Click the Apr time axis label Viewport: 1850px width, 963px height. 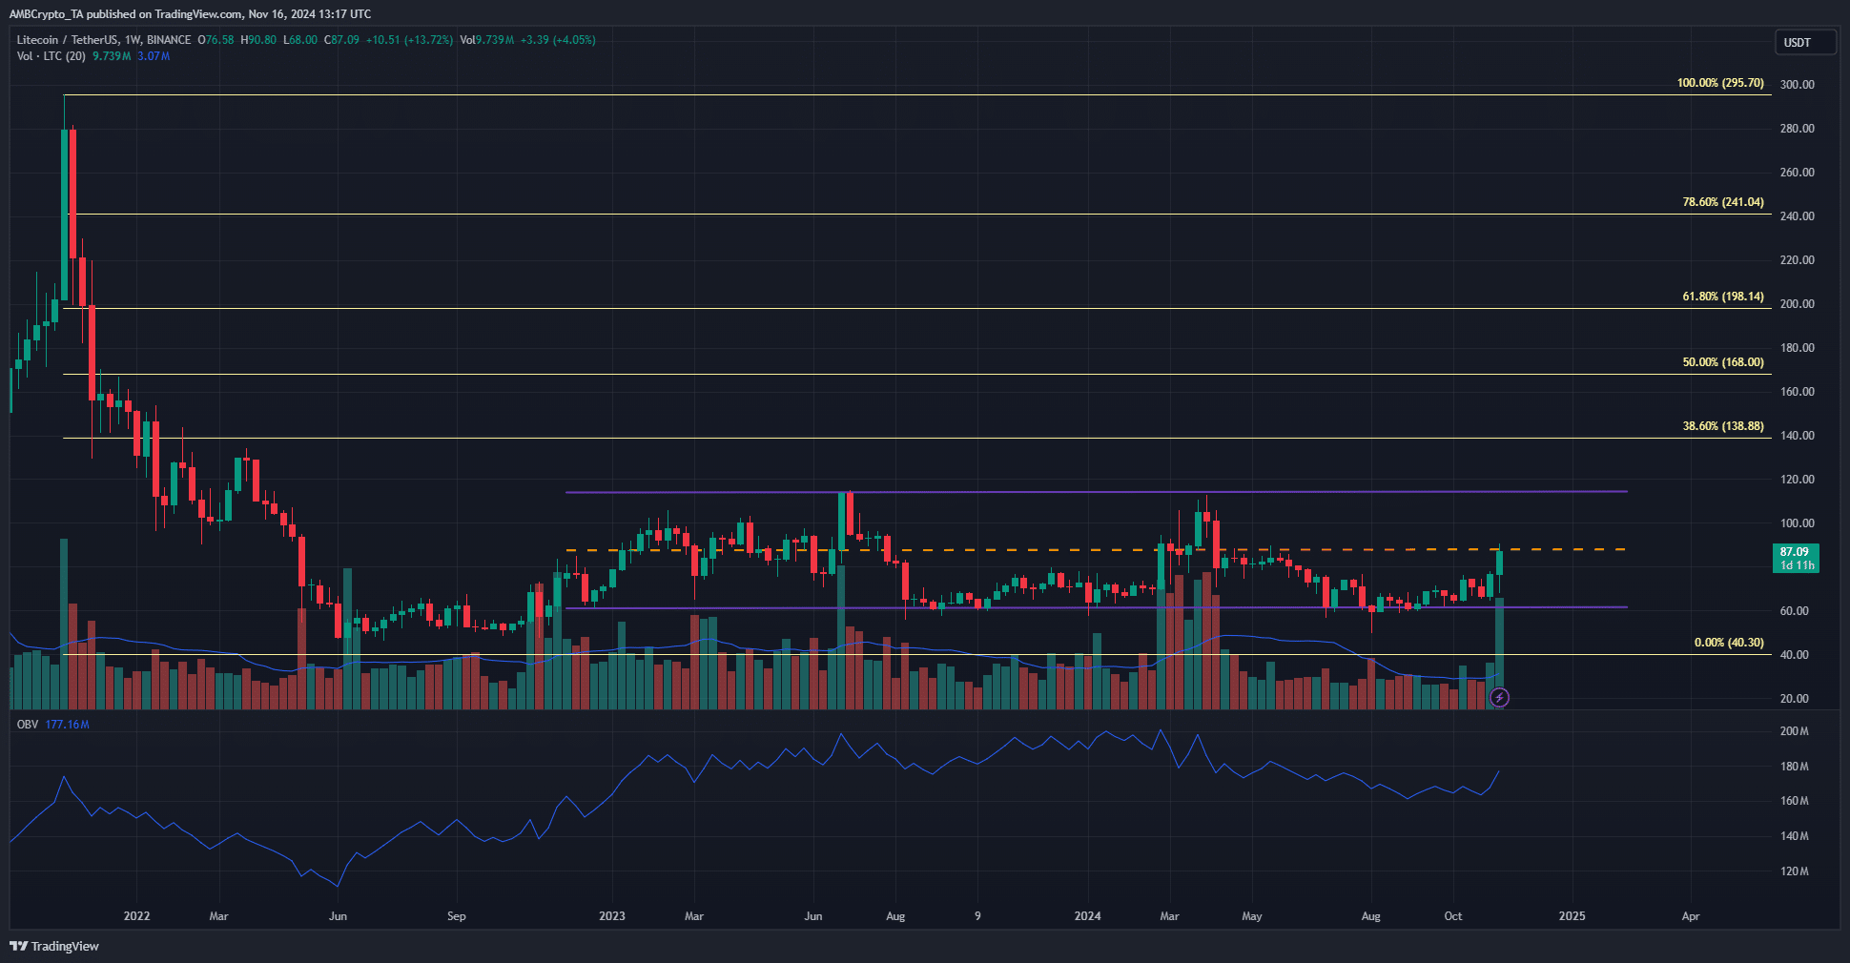pyautogui.click(x=1690, y=916)
